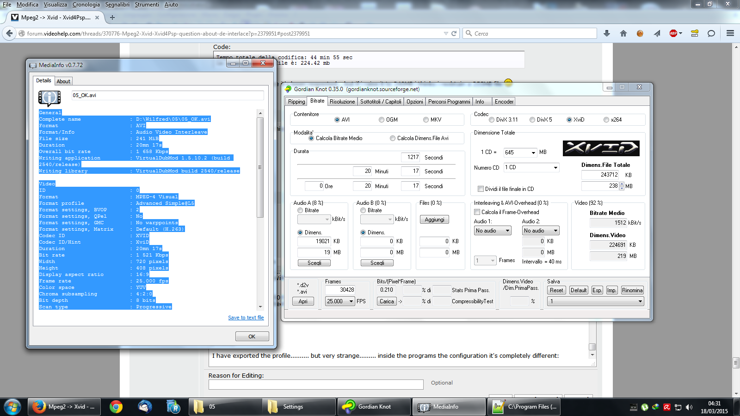Click the Save to text file link
The height and width of the screenshot is (416, 740).
246,318
